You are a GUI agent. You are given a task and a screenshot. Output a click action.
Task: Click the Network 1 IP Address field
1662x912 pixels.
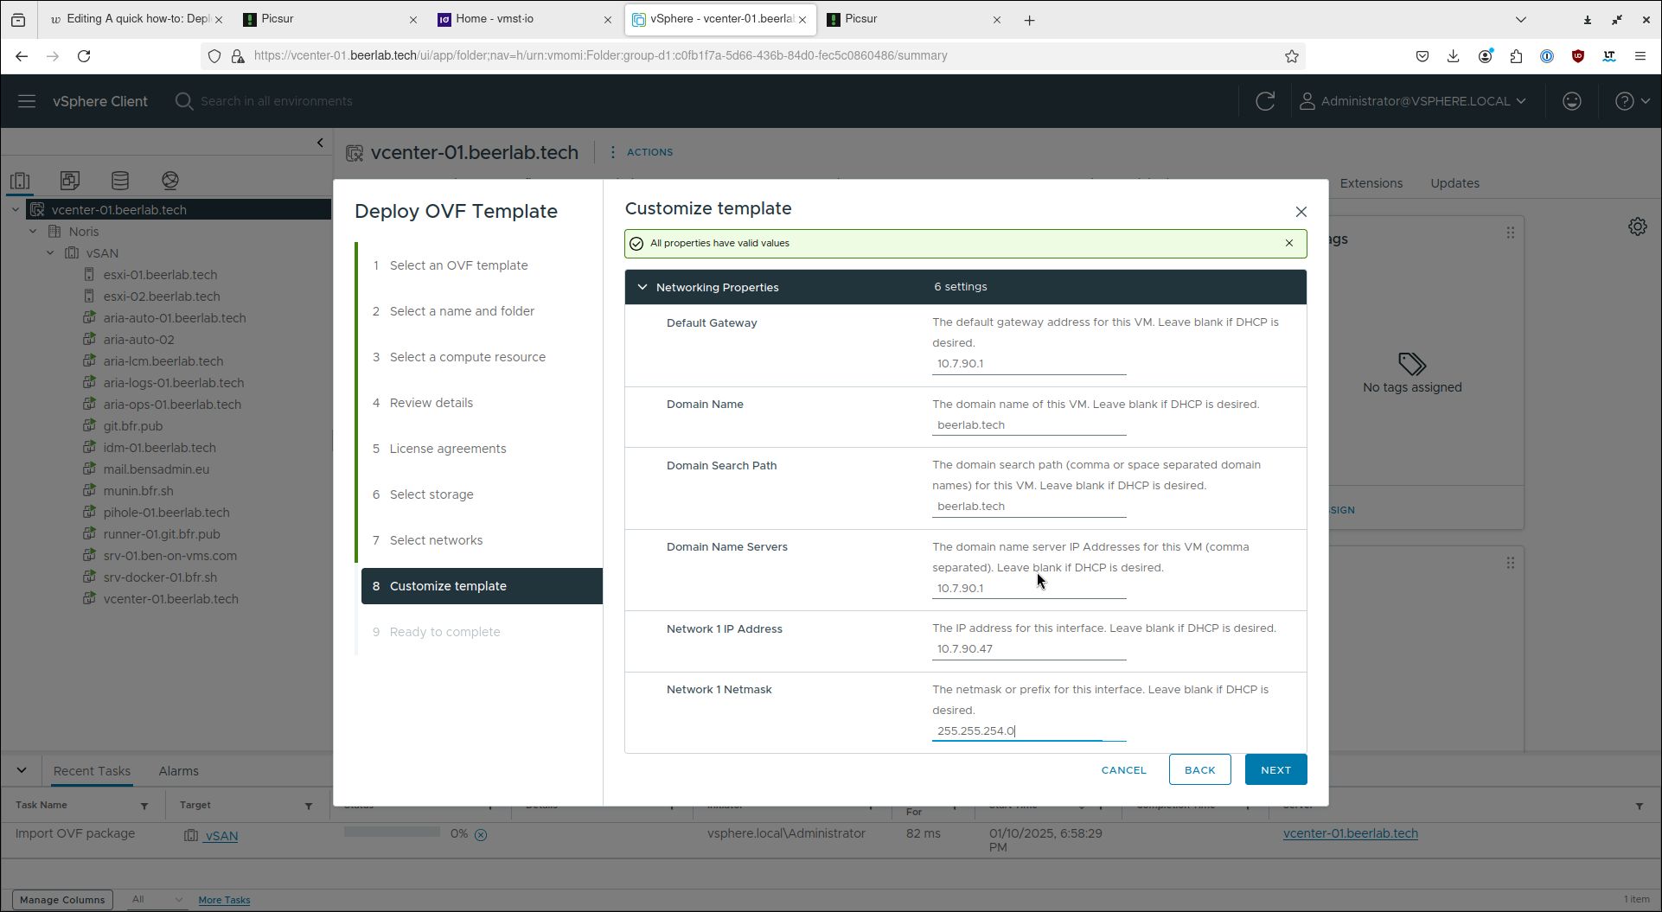click(1029, 649)
